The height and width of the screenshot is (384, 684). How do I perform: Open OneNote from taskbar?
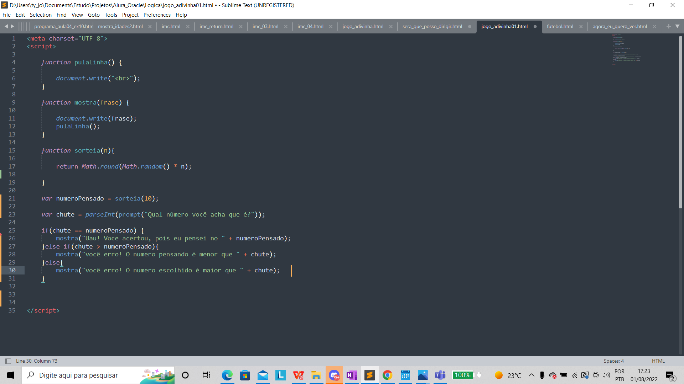pyautogui.click(x=352, y=375)
